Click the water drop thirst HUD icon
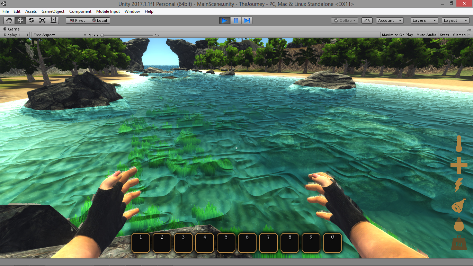The width and height of the screenshot is (473, 266). [459, 224]
